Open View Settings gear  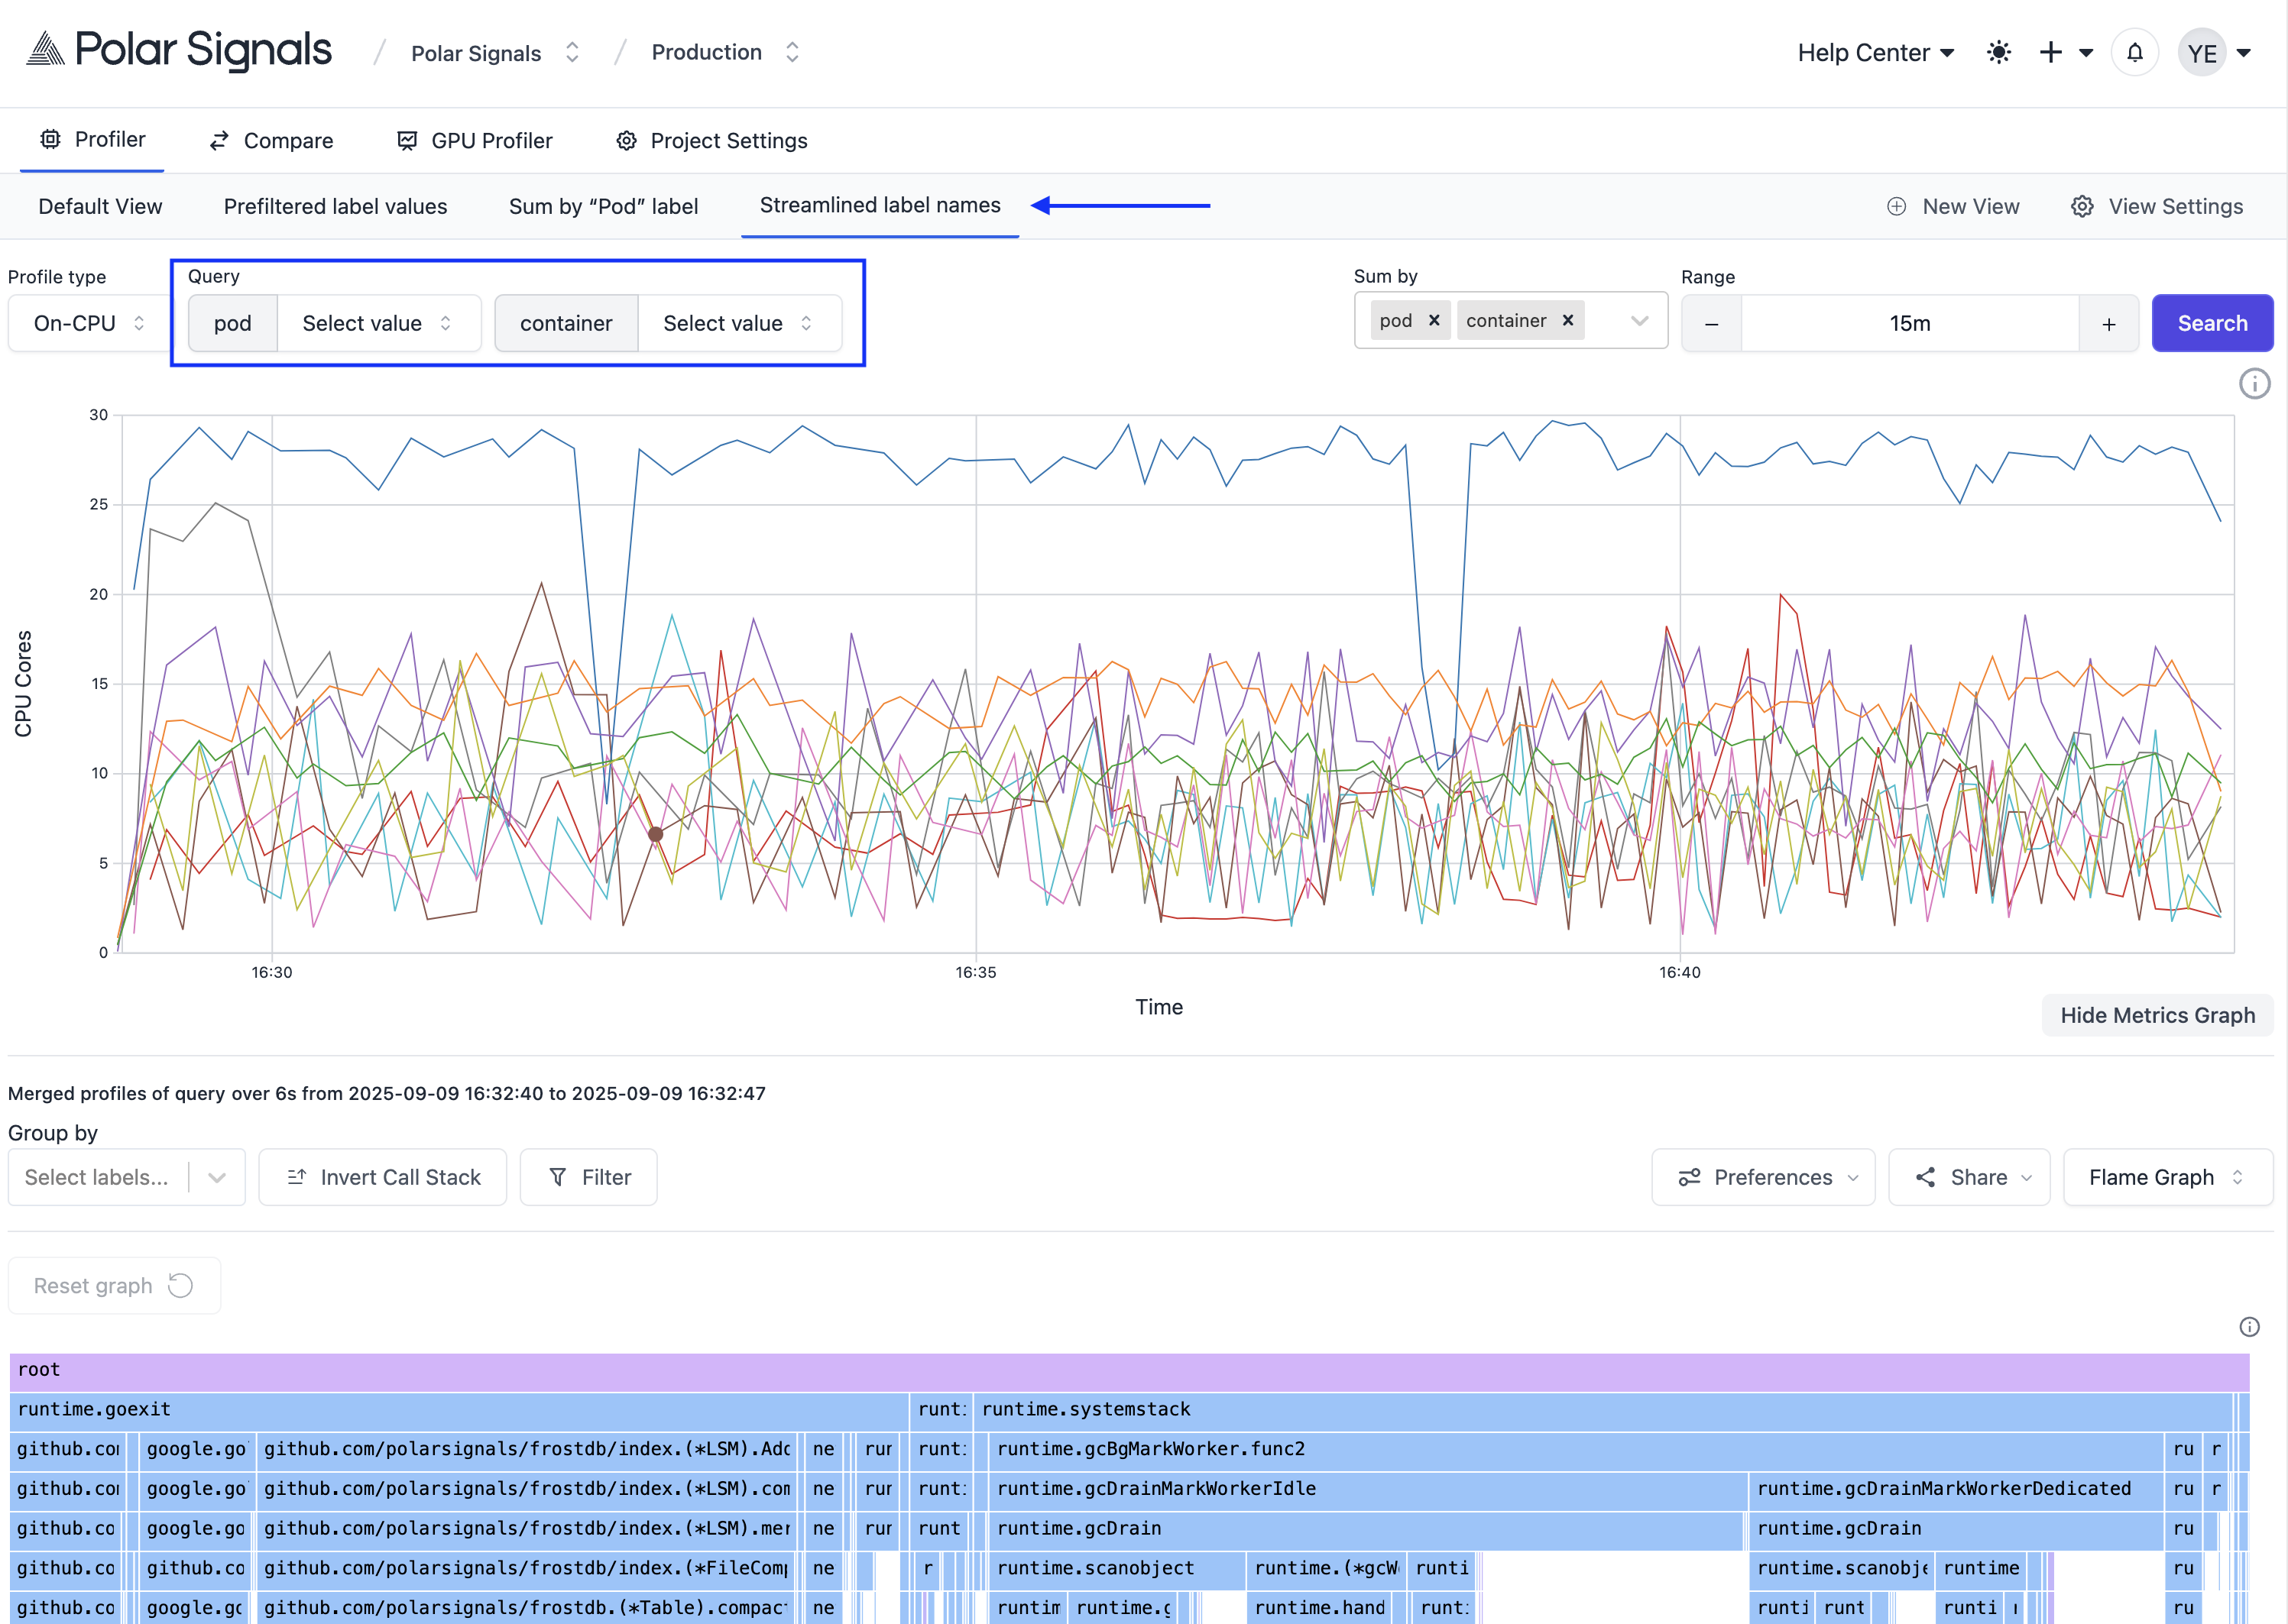point(2157,207)
